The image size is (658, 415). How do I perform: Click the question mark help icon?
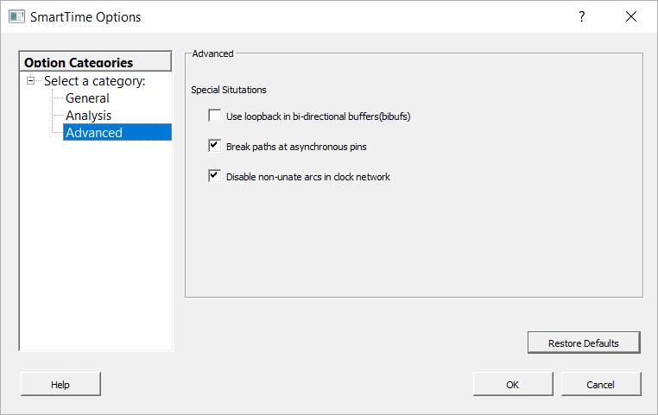coord(582,16)
